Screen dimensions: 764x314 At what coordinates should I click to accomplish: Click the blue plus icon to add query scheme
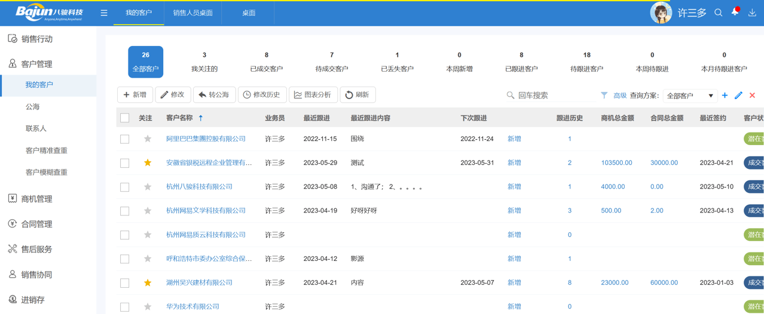(725, 96)
